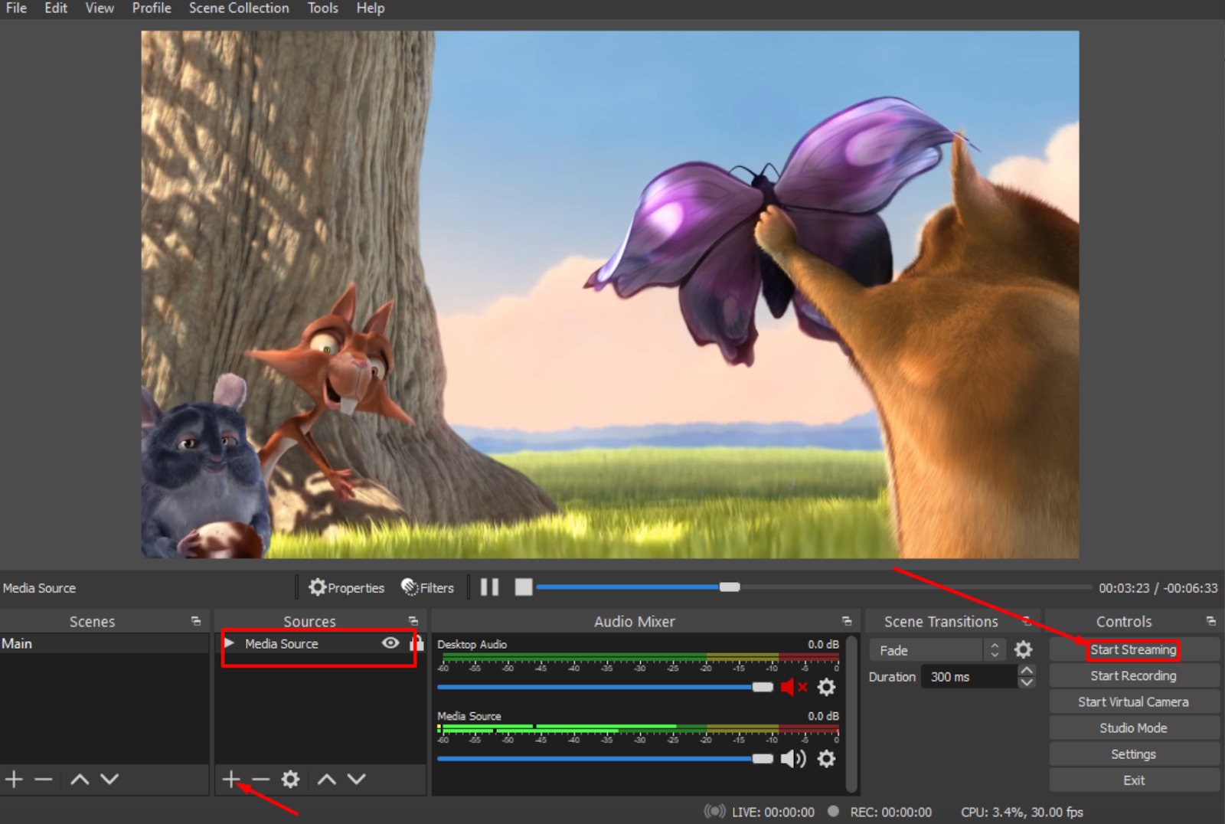Pop out the Sources dock
1225x824 pixels.
(x=413, y=621)
